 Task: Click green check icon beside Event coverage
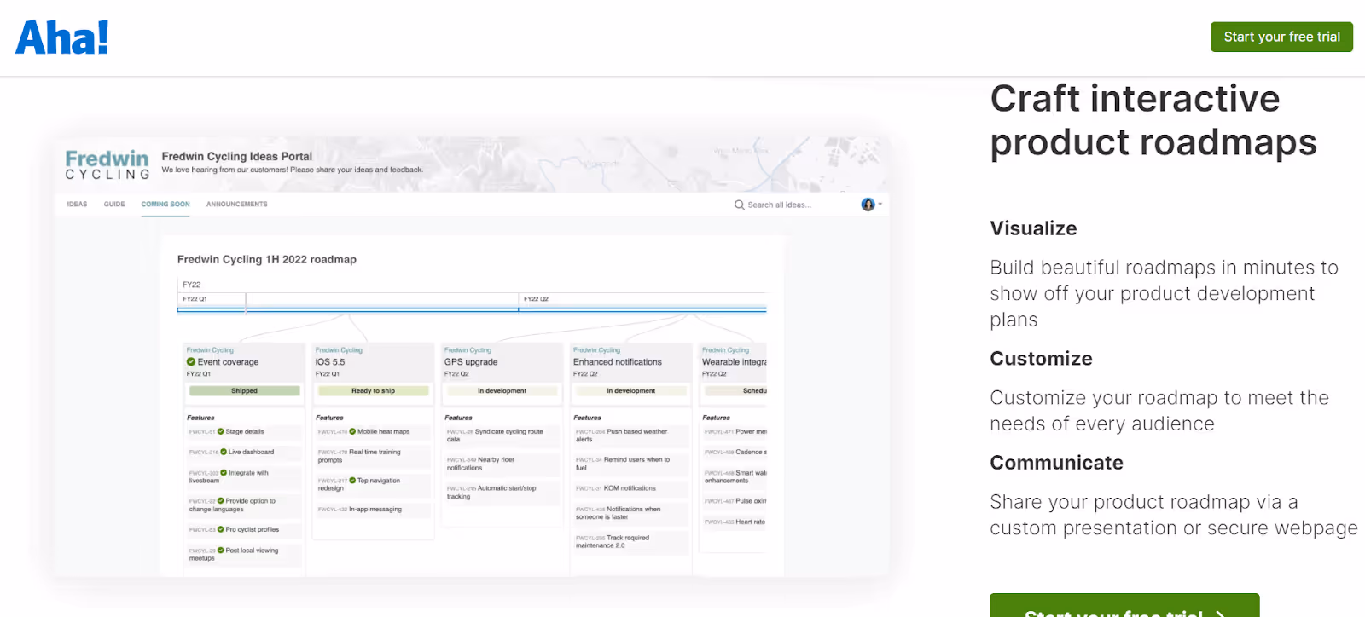191,362
